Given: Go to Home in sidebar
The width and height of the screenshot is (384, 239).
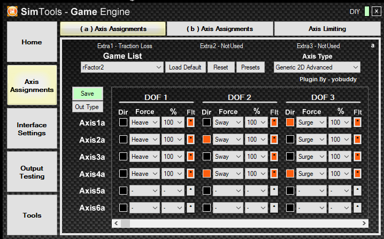Looking at the screenshot, I should pos(32,42).
